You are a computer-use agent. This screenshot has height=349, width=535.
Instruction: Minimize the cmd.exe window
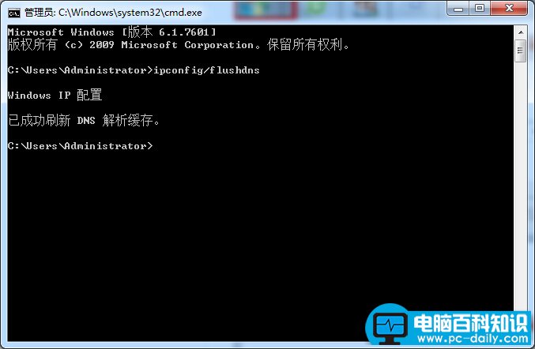[458, 9]
